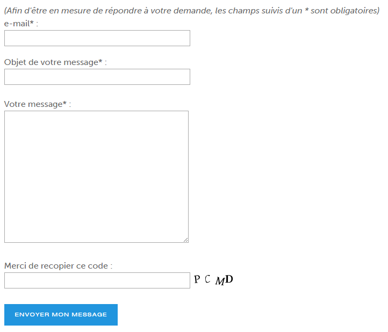388x332 pixels.
Task: Click the asterisk after e-mail label
Action: pyautogui.click(x=32, y=22)
